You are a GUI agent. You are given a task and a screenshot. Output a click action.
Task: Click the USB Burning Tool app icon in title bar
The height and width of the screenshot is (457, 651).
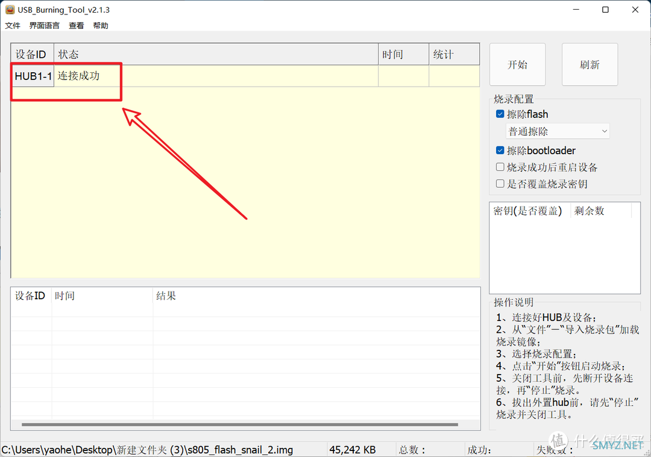click(x=10, y=10)
